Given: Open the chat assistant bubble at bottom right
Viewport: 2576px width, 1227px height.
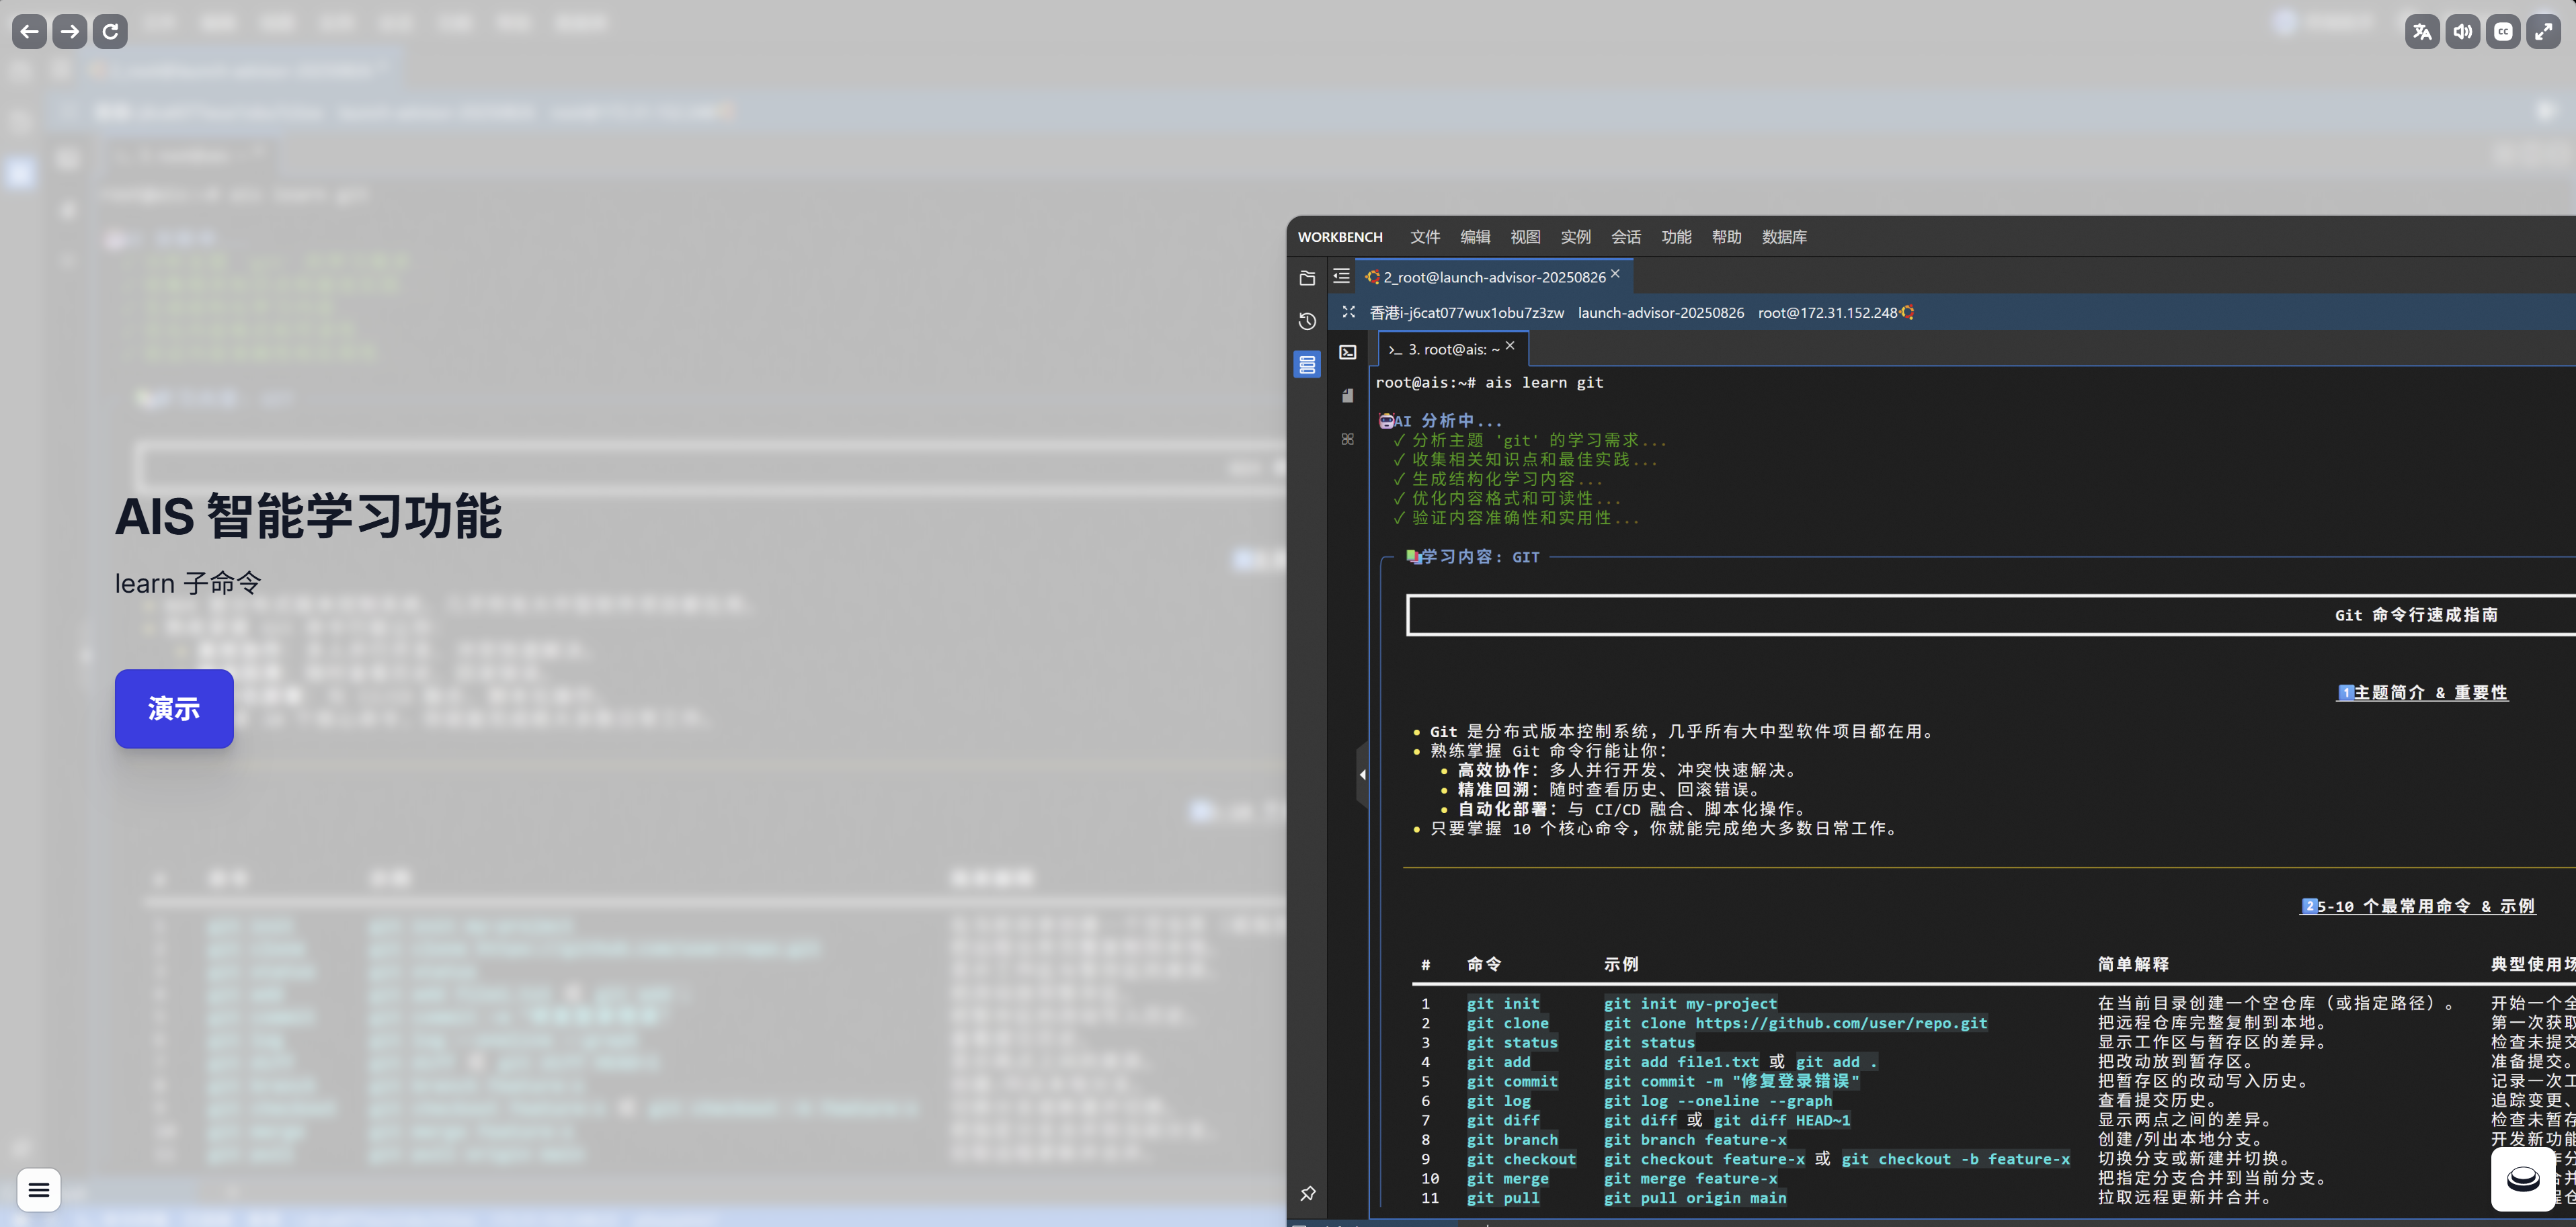Looking at the screenshot, I should [x=2522, y=1179].
